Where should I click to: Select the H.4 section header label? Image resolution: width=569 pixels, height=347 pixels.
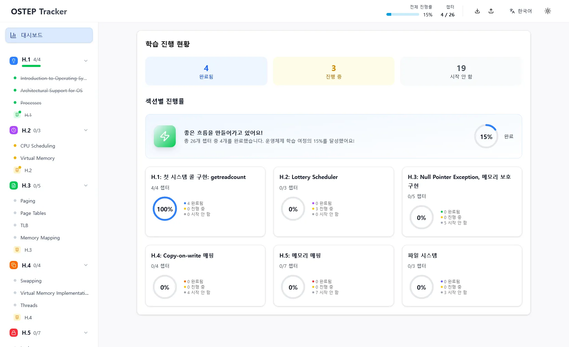[26, 265]
